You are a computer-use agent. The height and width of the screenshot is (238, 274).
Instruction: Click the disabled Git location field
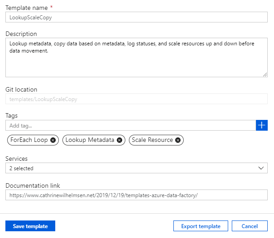coord(136,99)
